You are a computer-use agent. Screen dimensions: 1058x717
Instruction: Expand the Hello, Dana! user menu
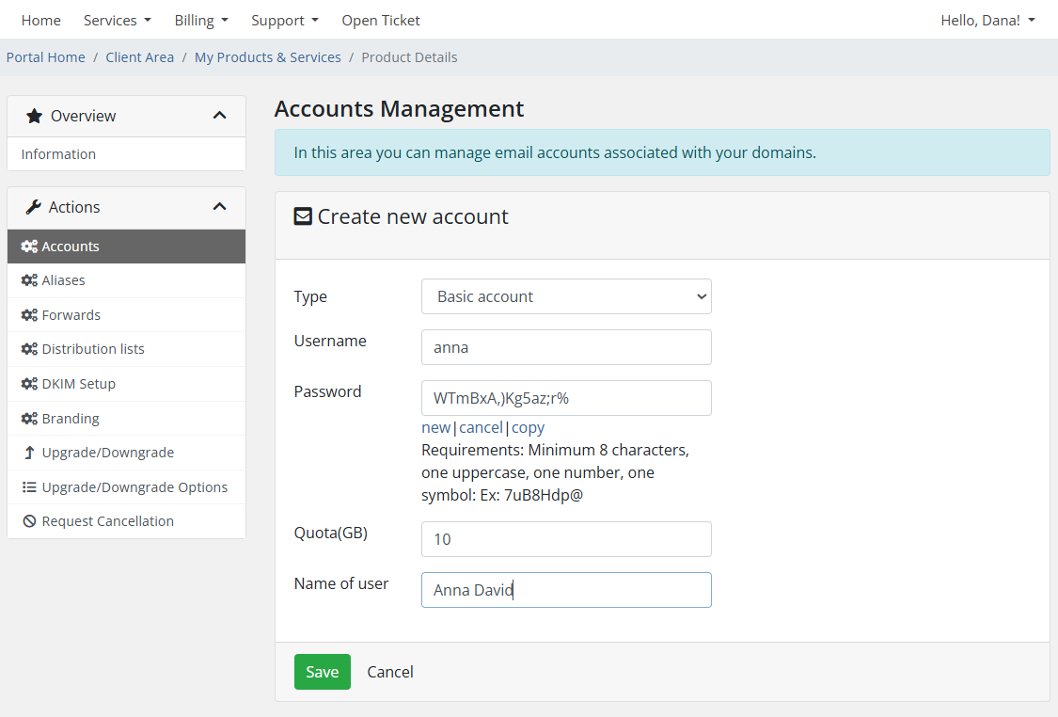987,20
